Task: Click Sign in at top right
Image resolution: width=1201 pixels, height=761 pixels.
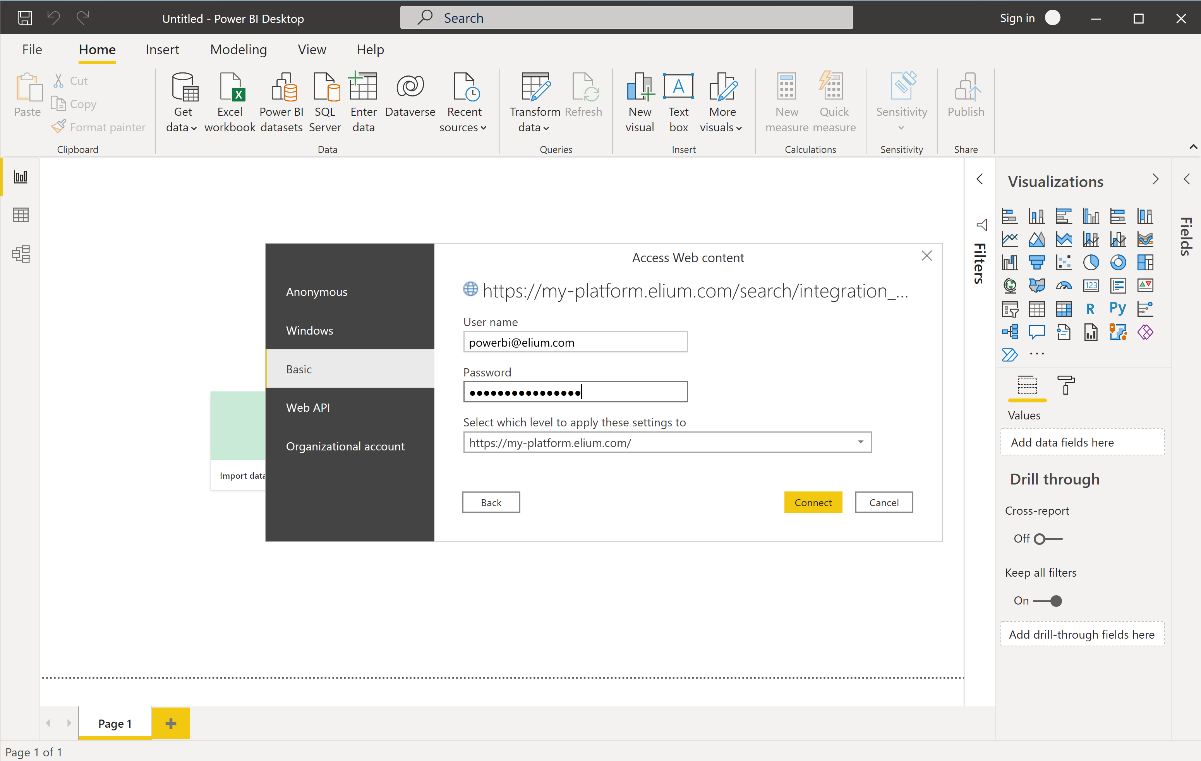Action: 1017,18
